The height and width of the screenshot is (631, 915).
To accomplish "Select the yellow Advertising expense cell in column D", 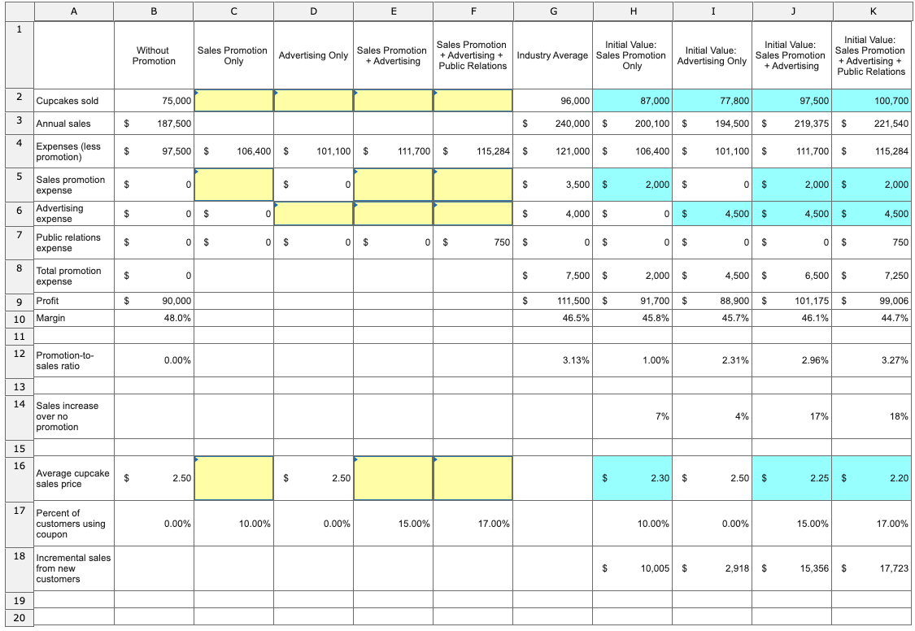I will pos(313,213).
